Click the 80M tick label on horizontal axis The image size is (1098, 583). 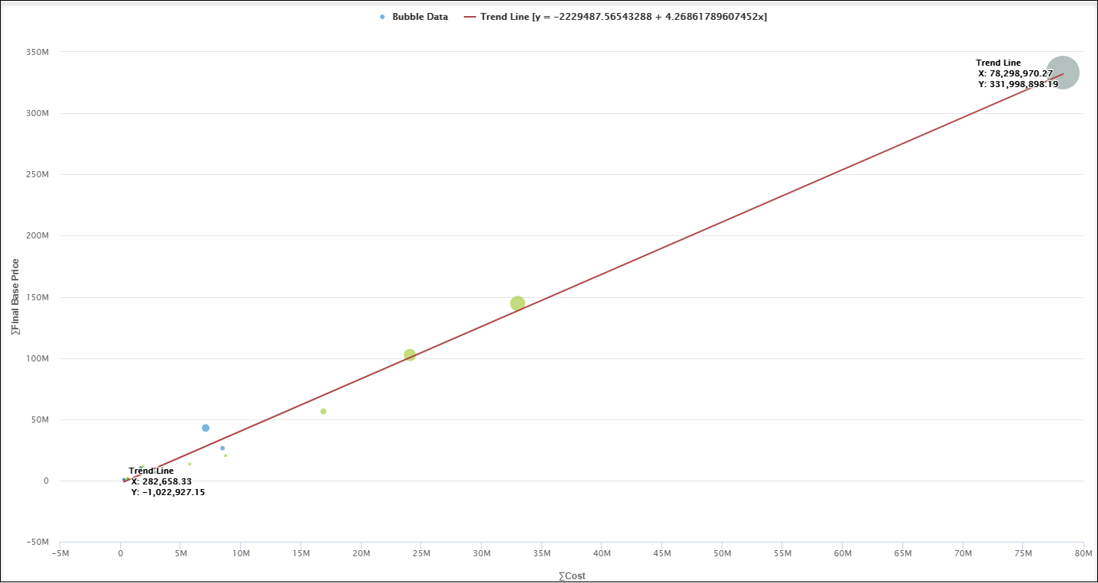pos(1083,553)
